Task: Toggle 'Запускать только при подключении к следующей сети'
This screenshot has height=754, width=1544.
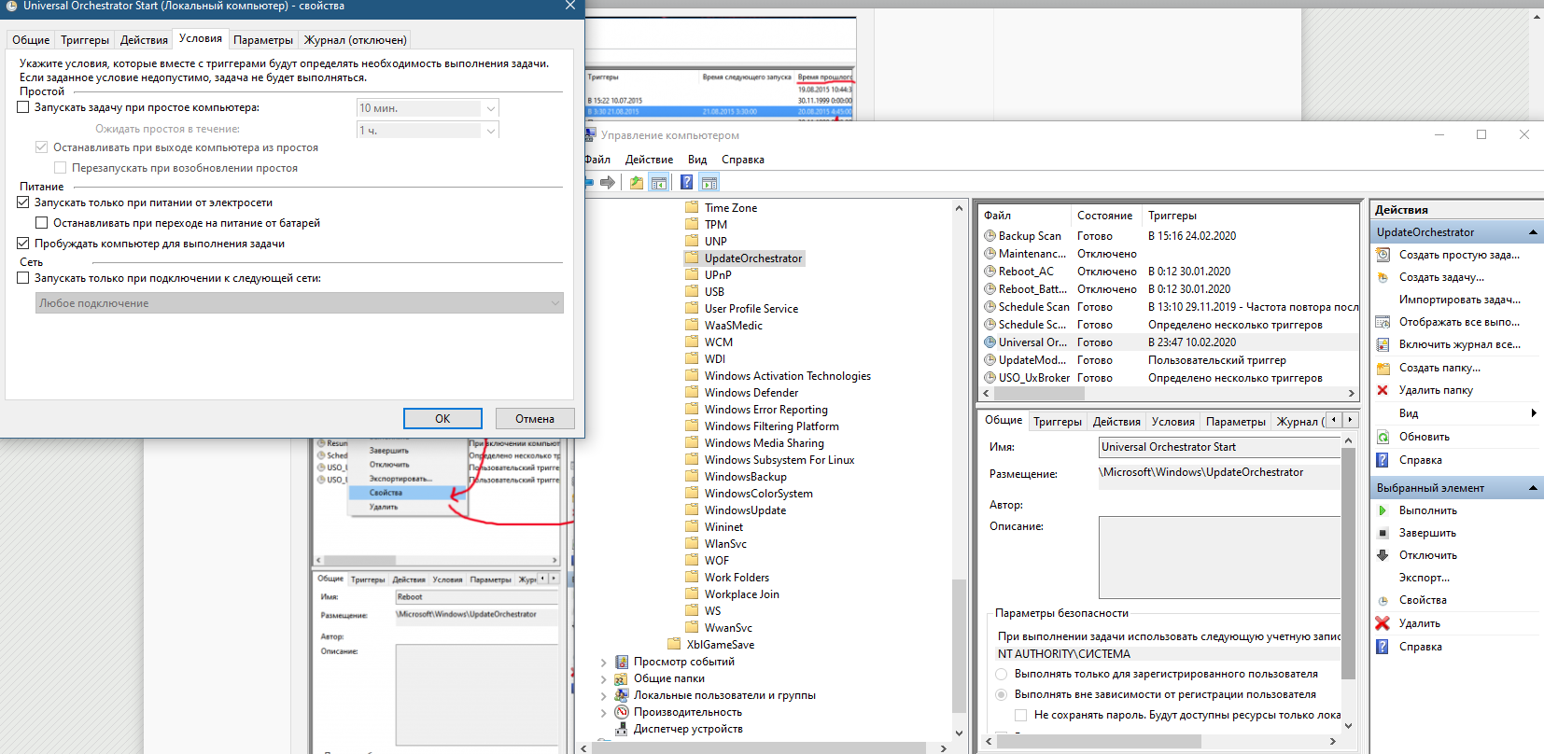Action: [x=23, y=278]
